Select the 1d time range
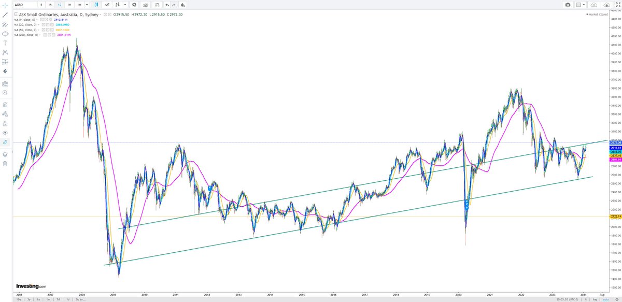The image size is (622, 302). (67, 299)
